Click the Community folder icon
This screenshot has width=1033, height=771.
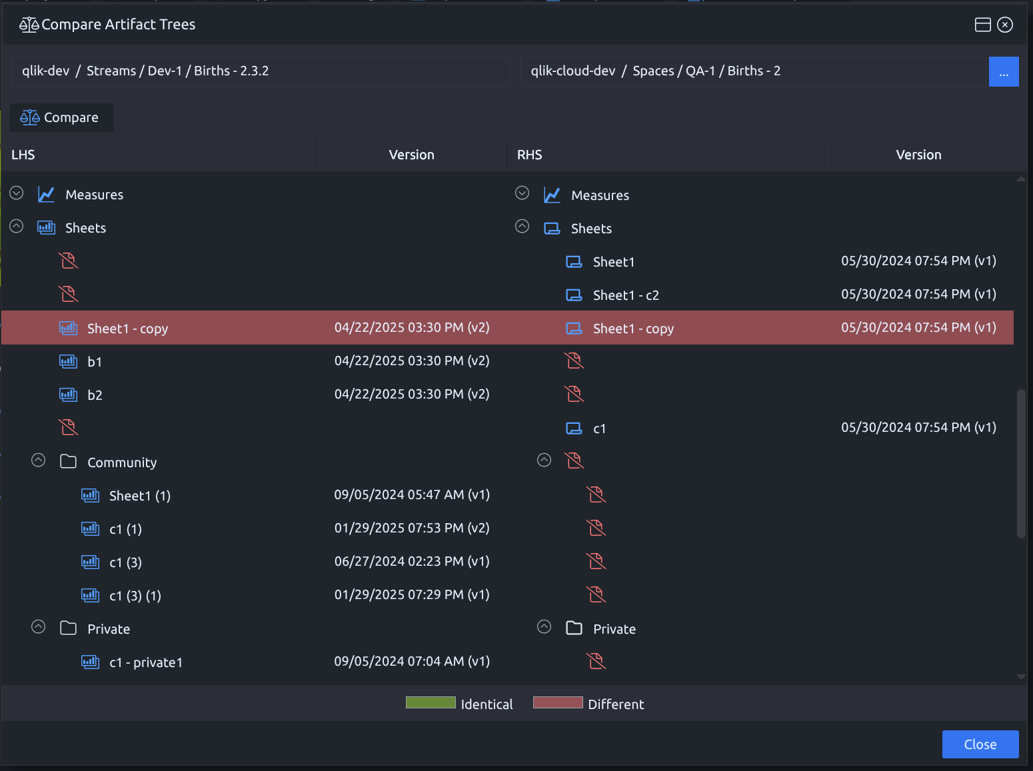[67, 461]
